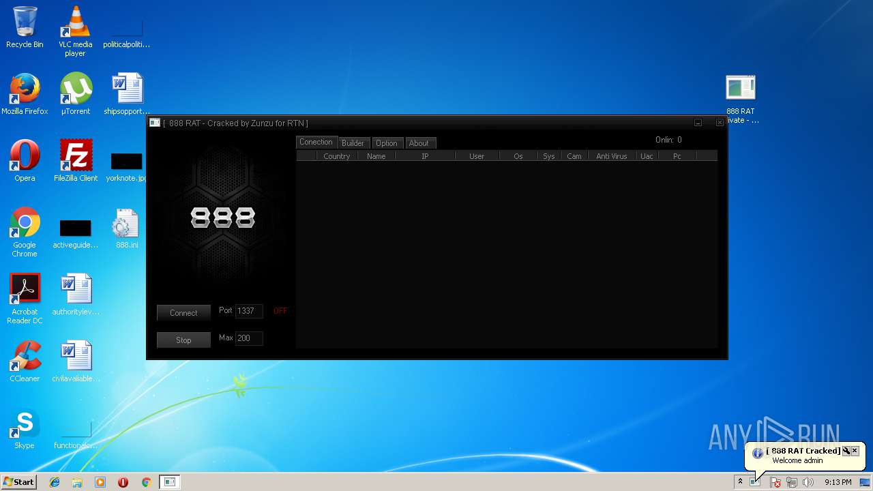The height and width of the screenshot is (491, 873).
Task: Open Windows Media Player taskbar icon
Action: coord(100,482)
